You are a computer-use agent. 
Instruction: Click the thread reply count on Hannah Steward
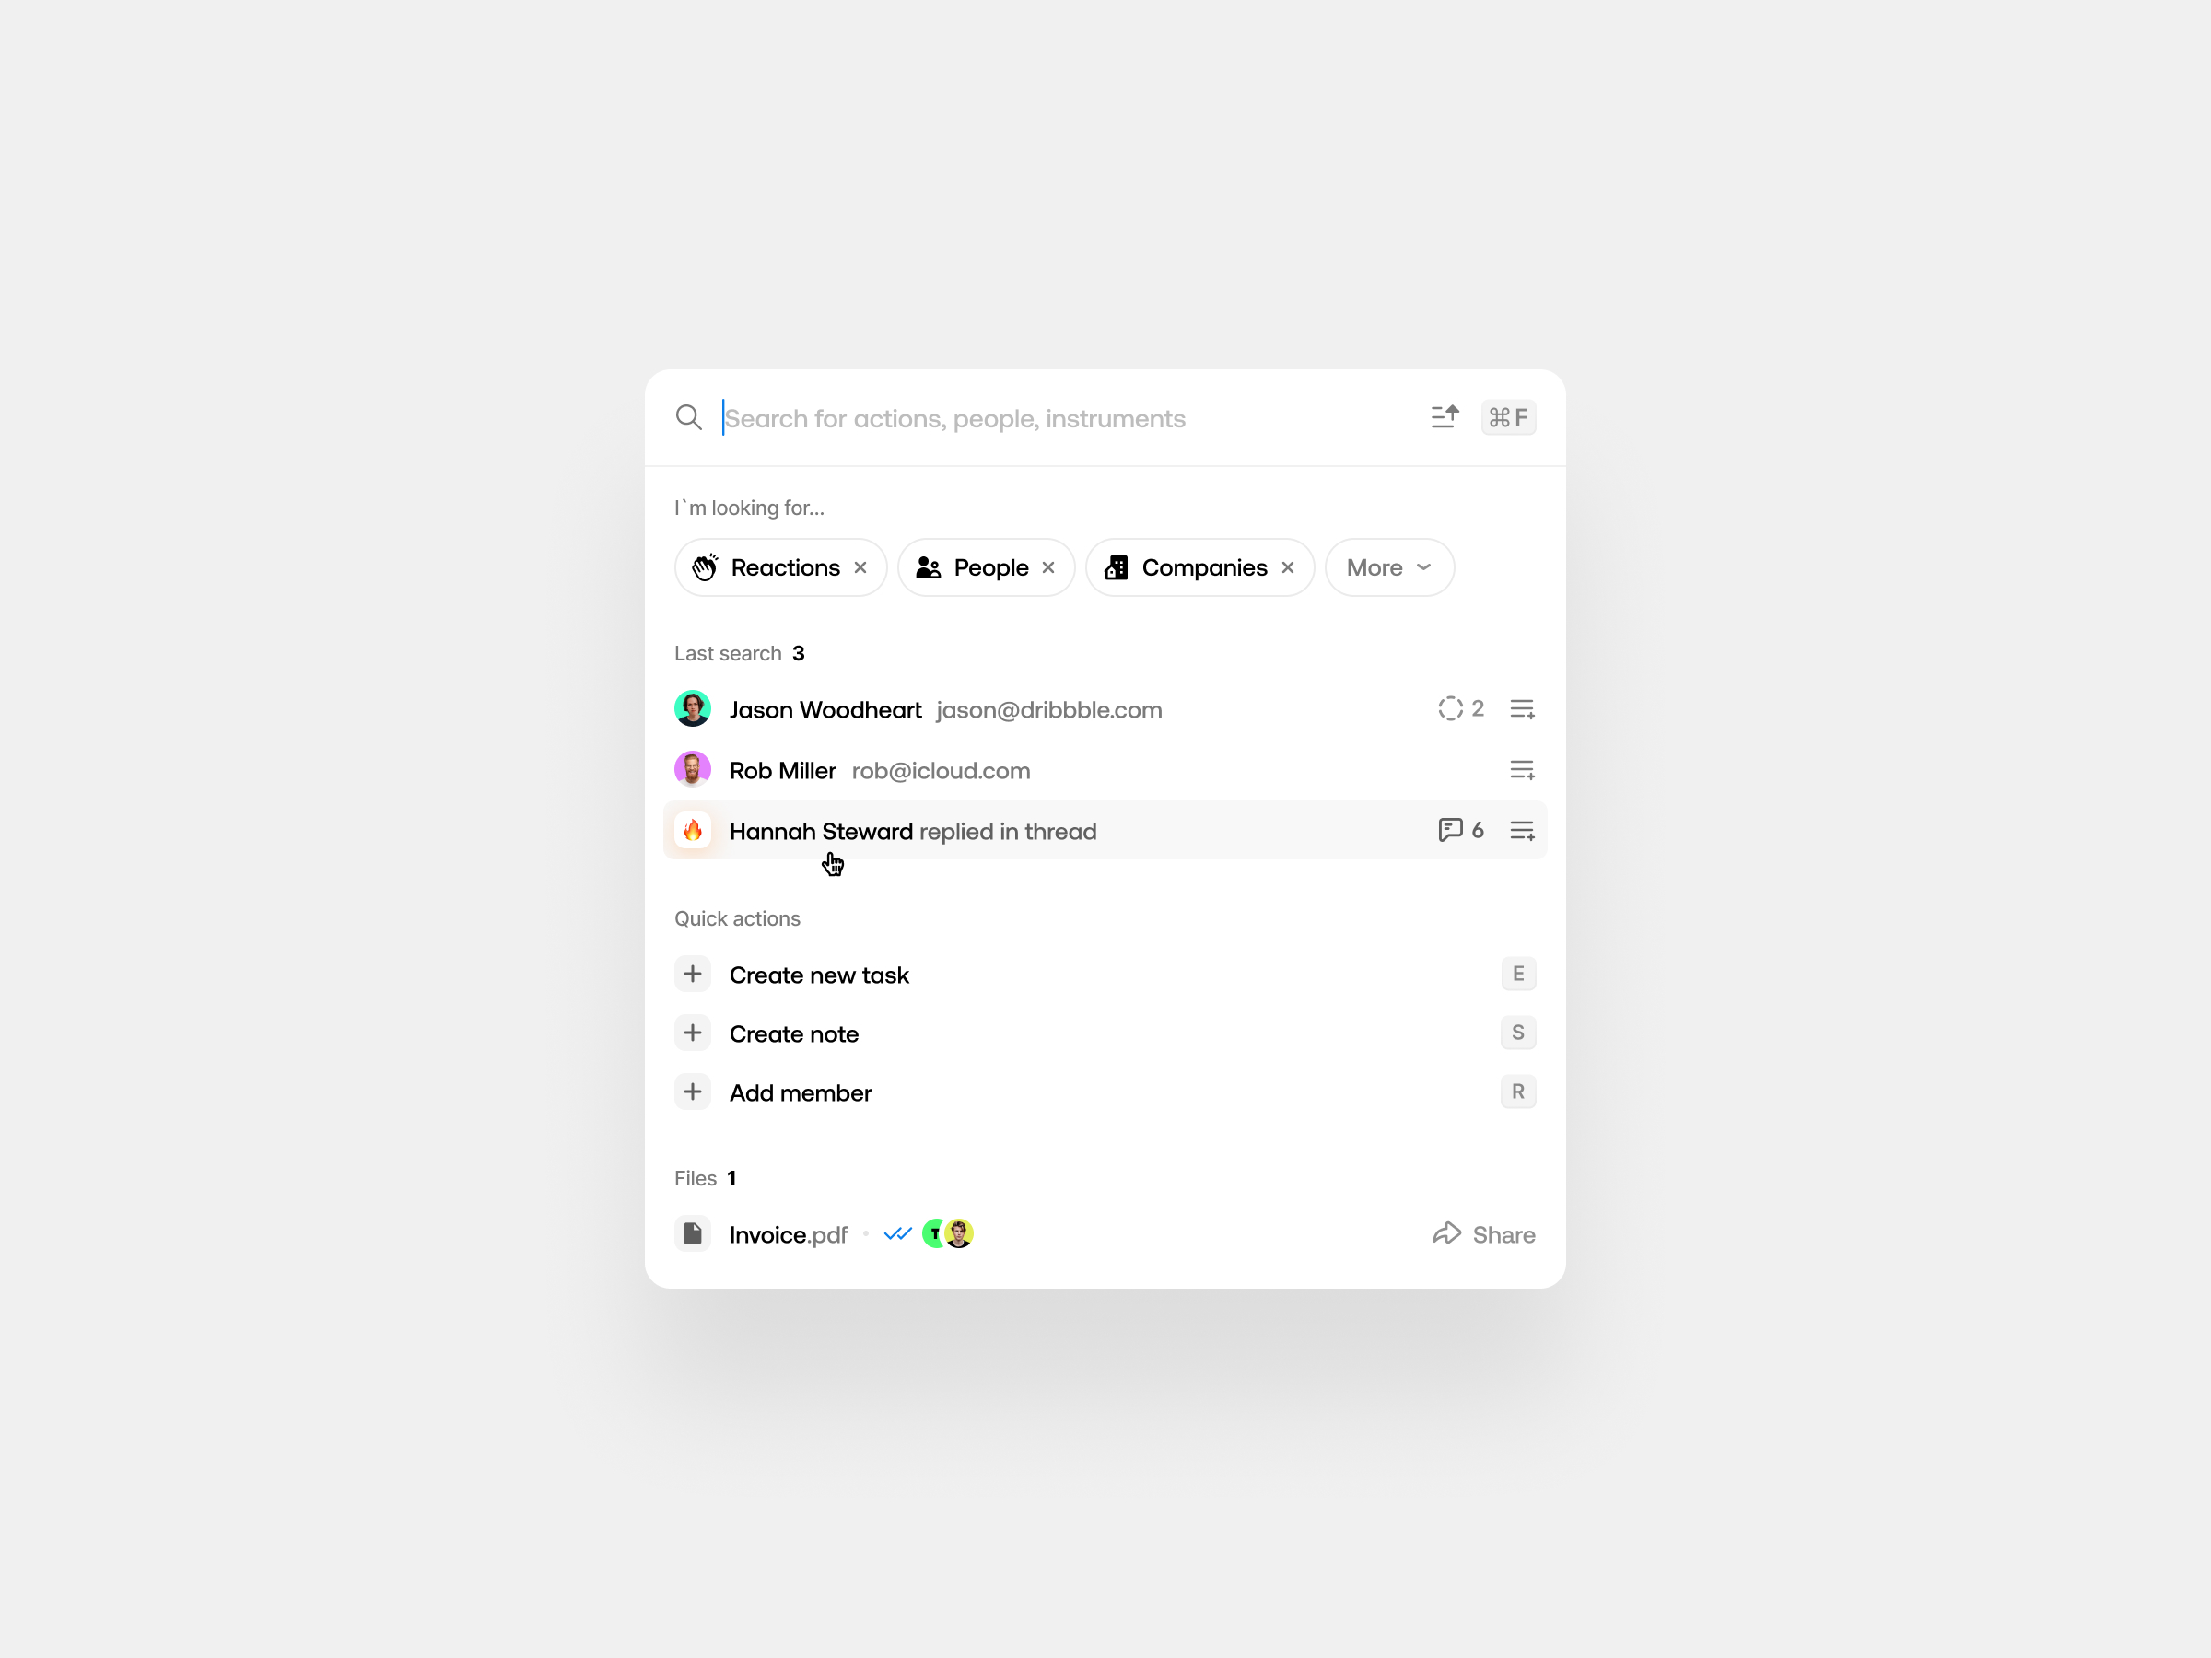1461,831
